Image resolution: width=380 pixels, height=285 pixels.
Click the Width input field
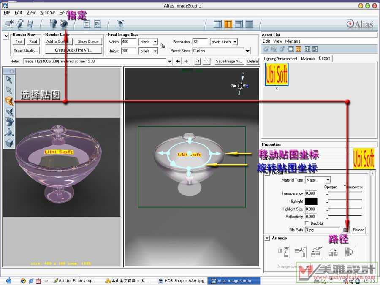coord(129,42)
